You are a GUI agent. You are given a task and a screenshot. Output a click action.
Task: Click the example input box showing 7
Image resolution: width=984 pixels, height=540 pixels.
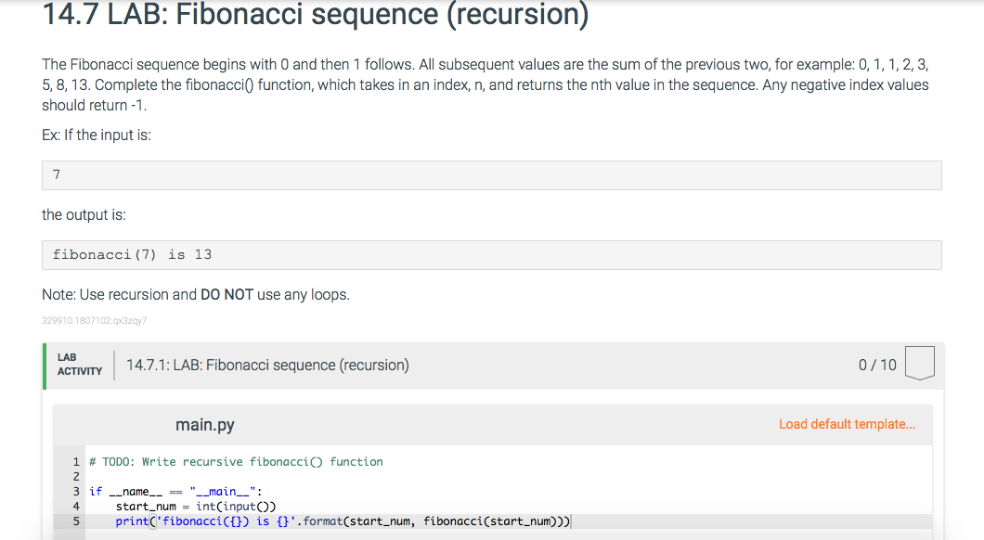click(490, 174)
